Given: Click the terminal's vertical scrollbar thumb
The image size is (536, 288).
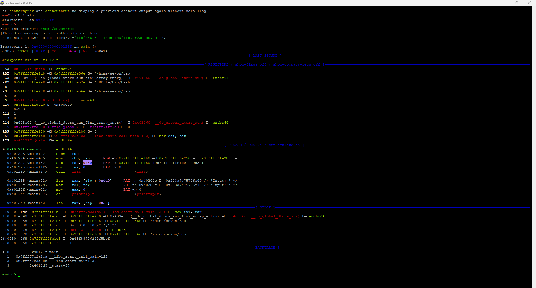Looking at the screenshot, I should (534, 190).
